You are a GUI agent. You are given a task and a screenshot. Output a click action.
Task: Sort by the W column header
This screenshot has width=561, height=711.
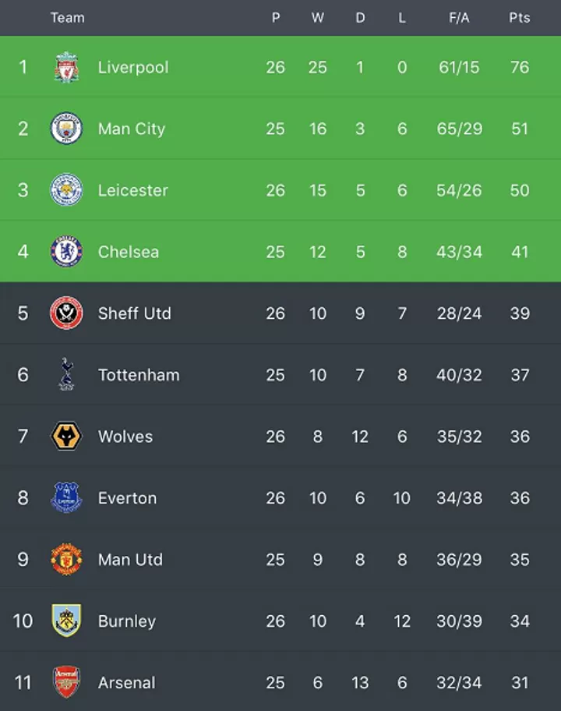(318, 18)
